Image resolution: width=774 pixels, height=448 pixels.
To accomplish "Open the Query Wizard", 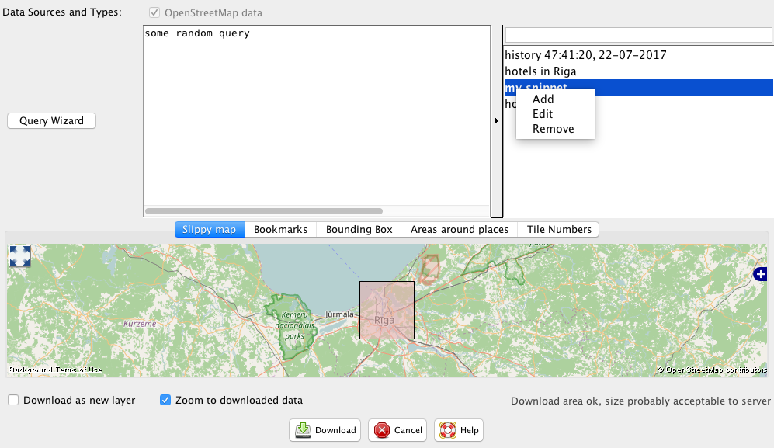I will point(51,121).
